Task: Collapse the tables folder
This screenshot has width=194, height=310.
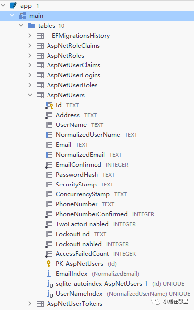Action: coord(21,26)
